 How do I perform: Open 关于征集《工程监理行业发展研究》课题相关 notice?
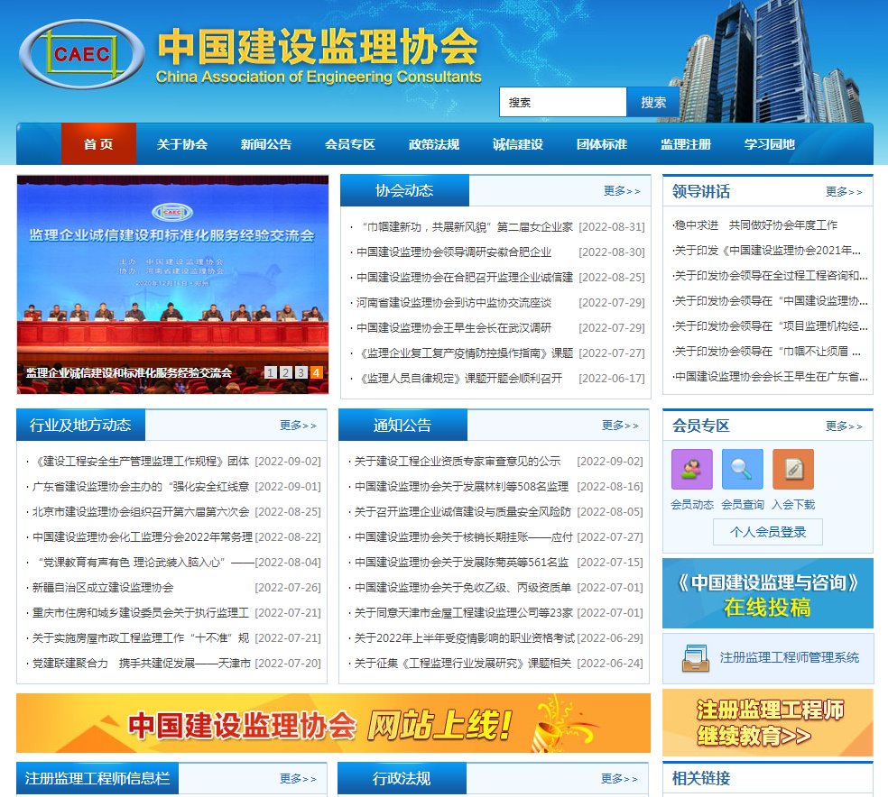pos(463,664)
